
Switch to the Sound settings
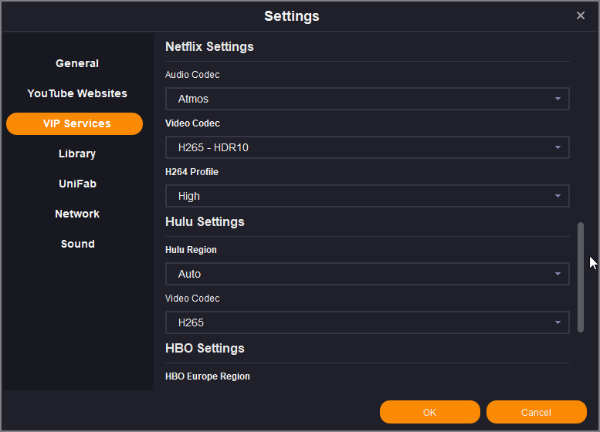[78, 244]
